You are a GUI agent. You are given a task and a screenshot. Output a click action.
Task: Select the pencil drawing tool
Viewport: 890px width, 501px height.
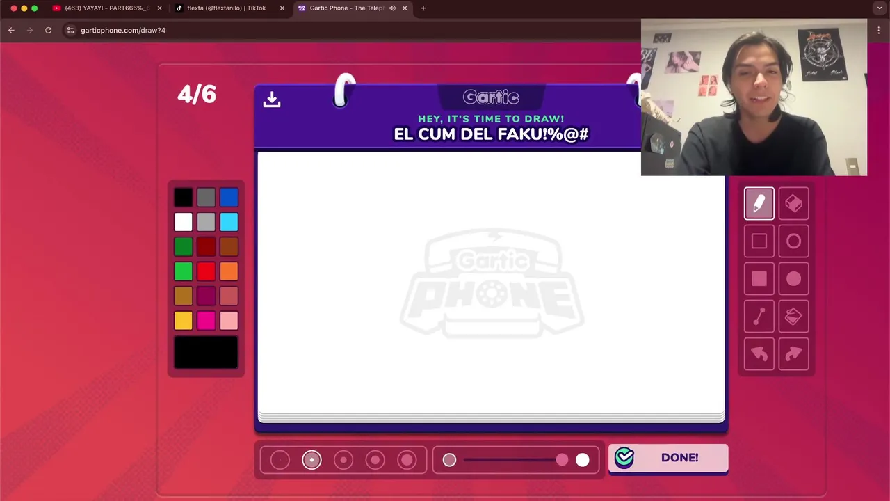pyautogui.click(x=759, y=203)
